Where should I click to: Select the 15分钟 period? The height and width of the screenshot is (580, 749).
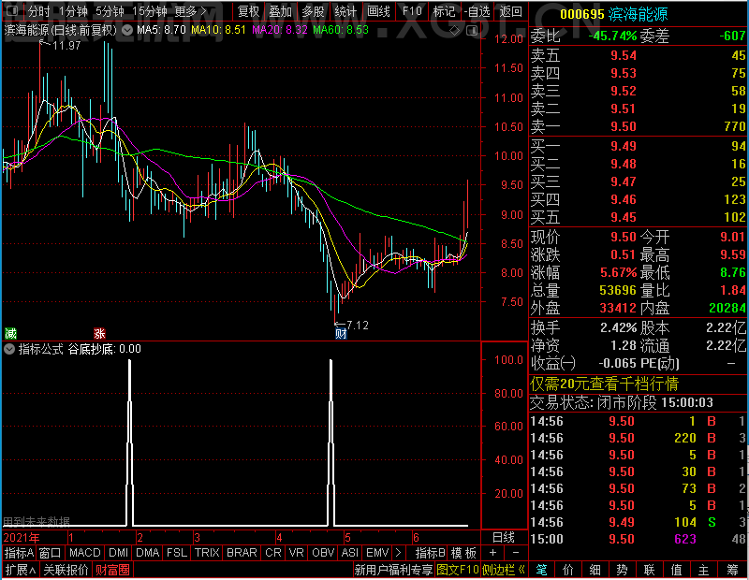(x=150, y=10)
